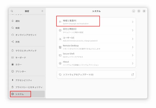Expand 日付と時刻 via its chevron
Viewport: 156px width, 108px height.
[133, 30]
